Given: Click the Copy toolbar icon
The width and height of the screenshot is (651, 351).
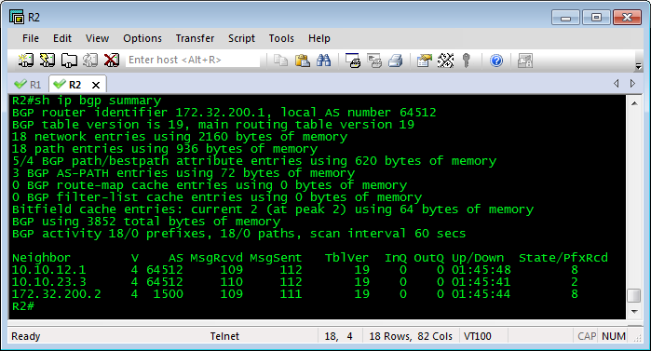Looking at the screenshot, I should [x=281, y=61].
